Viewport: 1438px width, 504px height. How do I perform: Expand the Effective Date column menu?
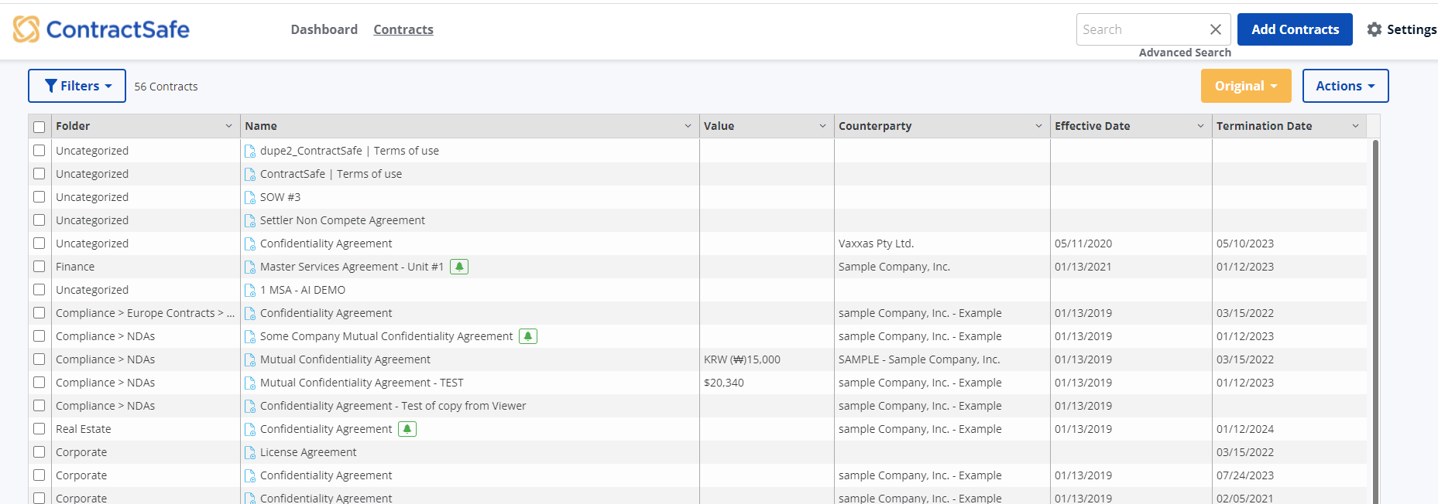click(x=1200, y=126)
